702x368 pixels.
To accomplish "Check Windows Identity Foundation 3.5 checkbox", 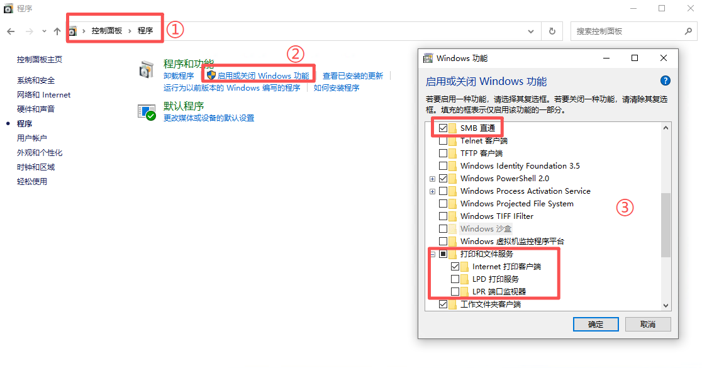I will [443, 165].
